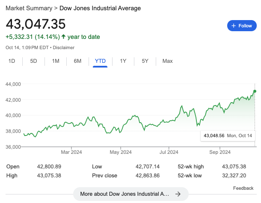The width and height of the screenshot is (261, 203).
Task: Switch to the 5D range tab
Action: (34, 61)
